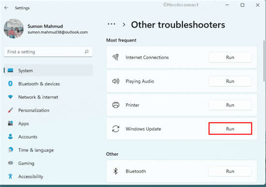Click the Sumon Mahmud profile picture
The width and height of the screenshot is (266, 187).
click(14, 28)
